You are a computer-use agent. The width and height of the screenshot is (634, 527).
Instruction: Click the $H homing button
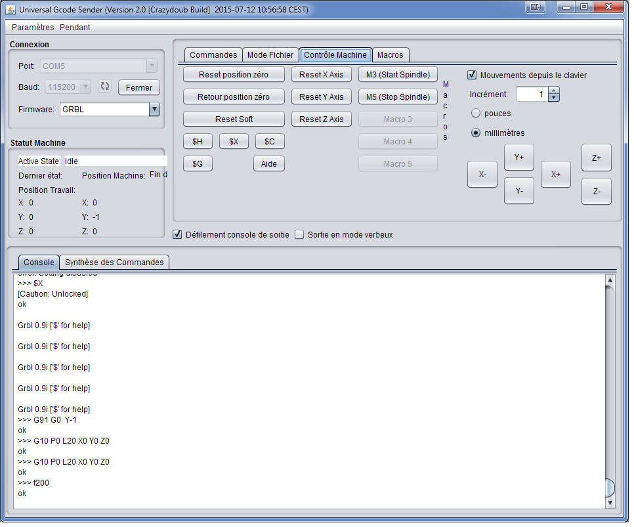[199, 142]
